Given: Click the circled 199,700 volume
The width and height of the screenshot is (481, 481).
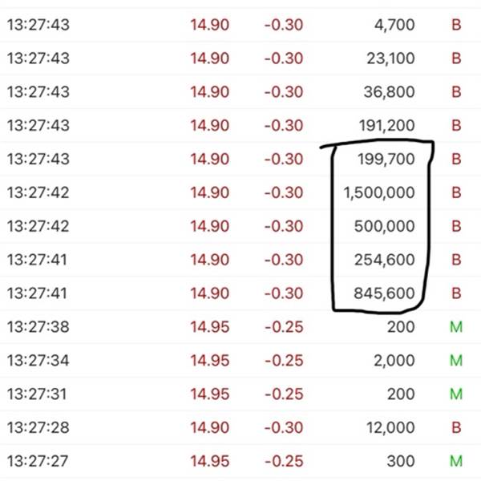Looking at the screenshot, I should pos(385,160).
